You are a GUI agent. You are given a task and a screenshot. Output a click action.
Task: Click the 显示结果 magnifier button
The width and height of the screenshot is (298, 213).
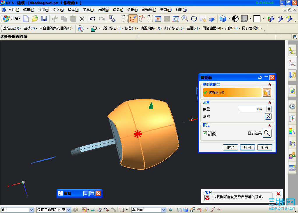click(x=267, y=133)
